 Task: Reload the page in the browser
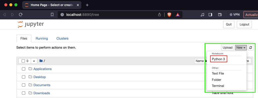(21, 15)
